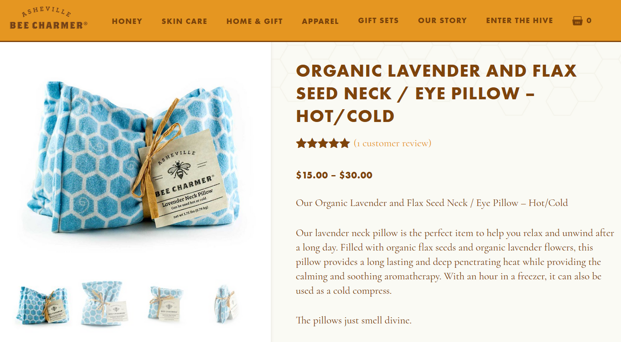Navigate to Gift Sets page
Viewport: 621px width, 342px height.
coord(378,21)
